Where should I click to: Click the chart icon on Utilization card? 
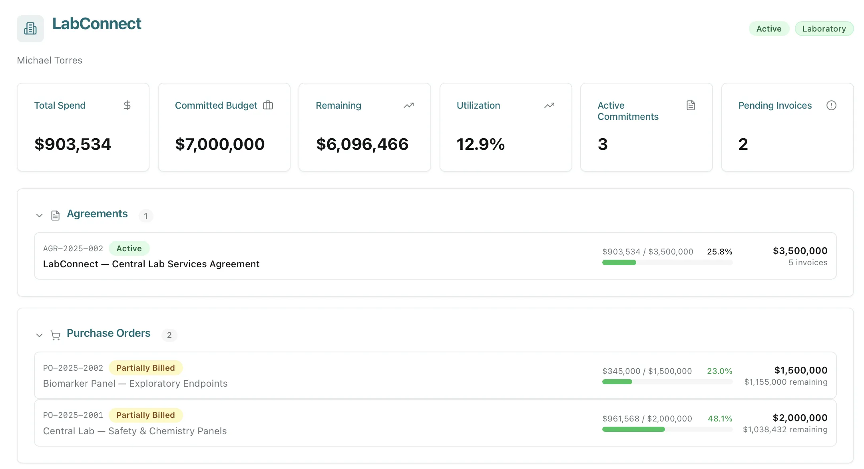tap(549, 105)
